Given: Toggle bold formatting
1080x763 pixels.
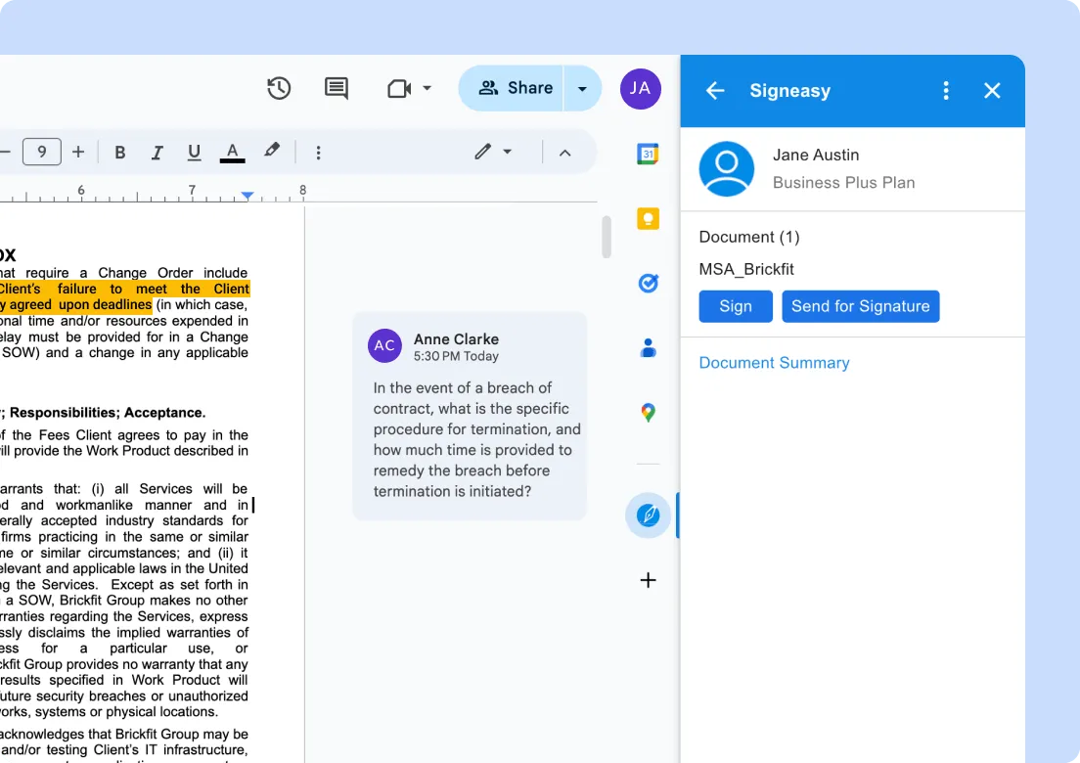Looking at the screenshot, I should (120, 153).
